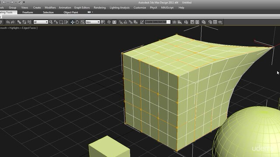Click the Undo arrow in main toolbar
Screen dimensions: 280x157
pyautogui.click(x=8, y=22)
